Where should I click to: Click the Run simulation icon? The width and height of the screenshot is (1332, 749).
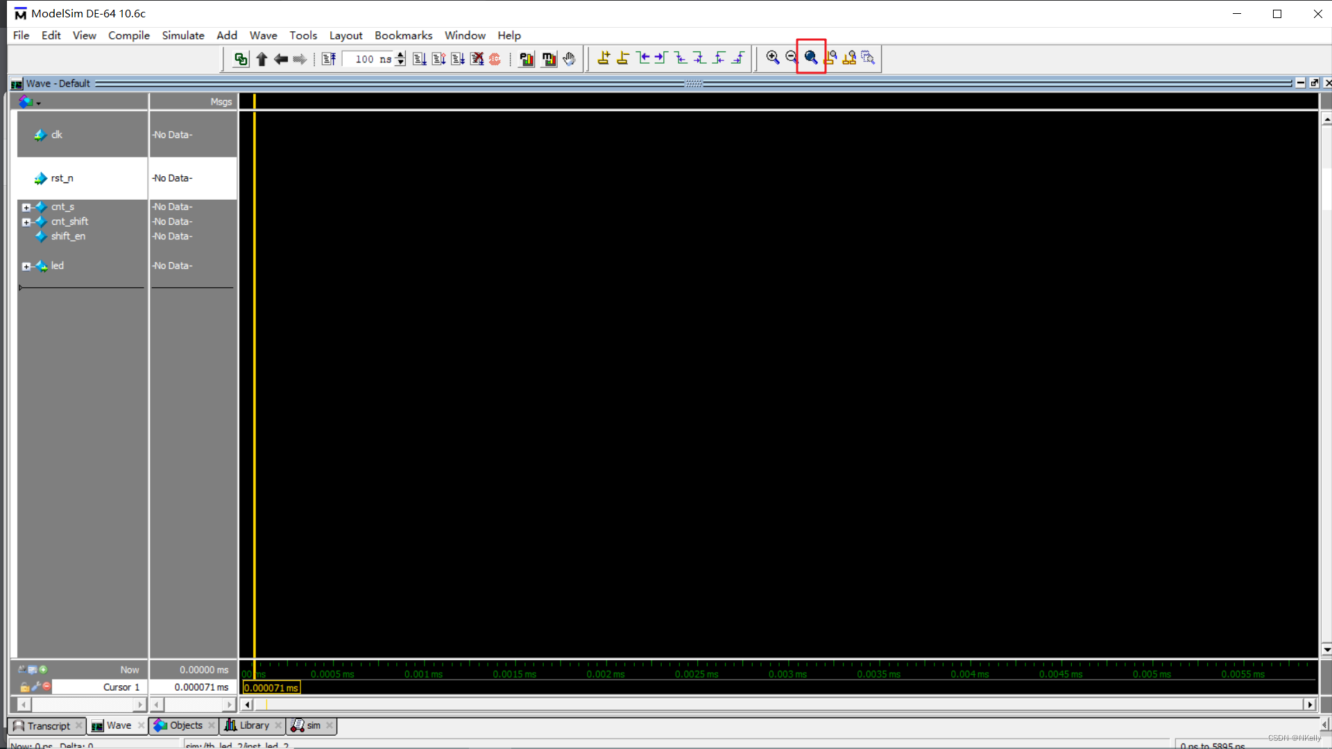419,59
